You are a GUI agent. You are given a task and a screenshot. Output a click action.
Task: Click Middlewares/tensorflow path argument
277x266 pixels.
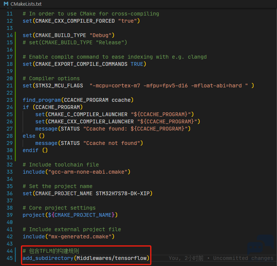(111, 258)
